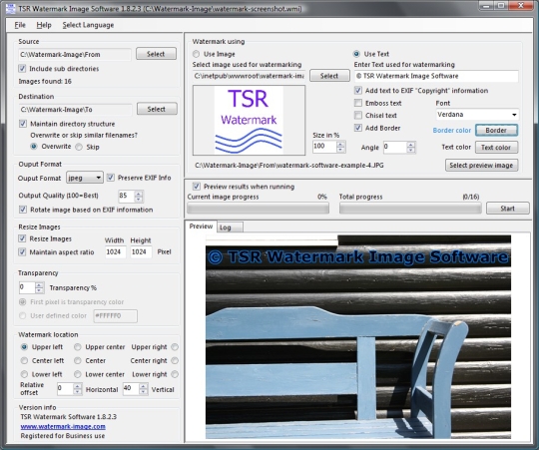Click the watermark text input field
The height and width of the screenshot is (450, 539).
pos(436,76)
